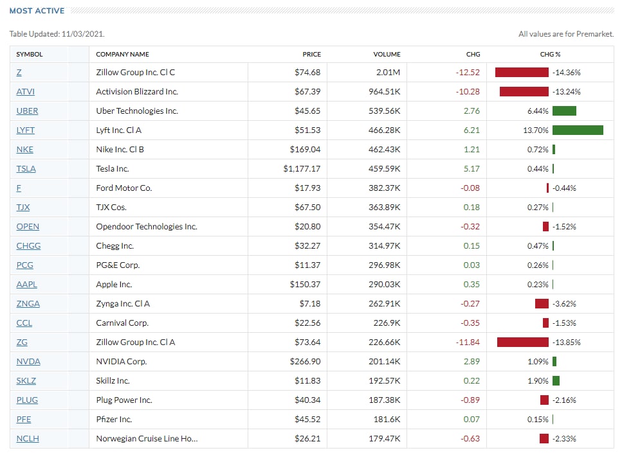Open the SKLZ ticker link
This screenshot has height=453, width=622.
(26, 381)
